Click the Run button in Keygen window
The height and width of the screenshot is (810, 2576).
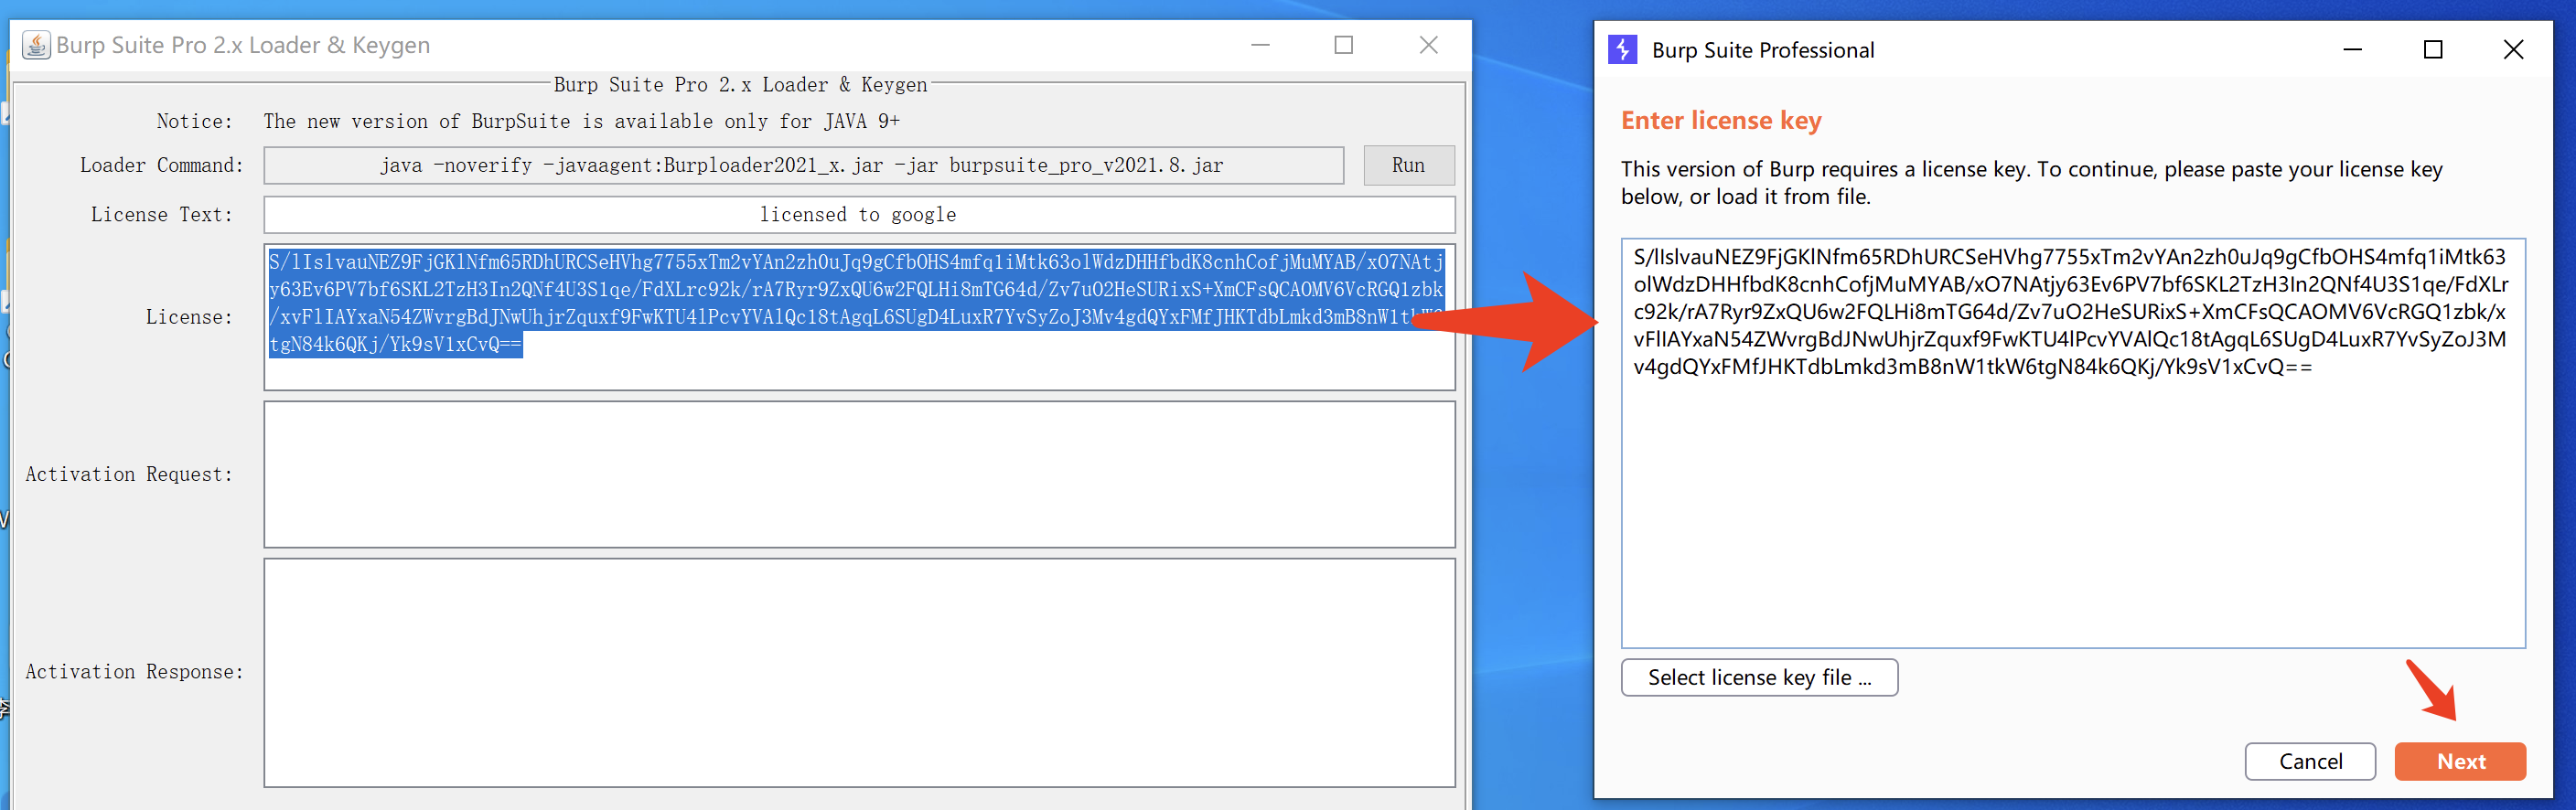(1408, 165)
